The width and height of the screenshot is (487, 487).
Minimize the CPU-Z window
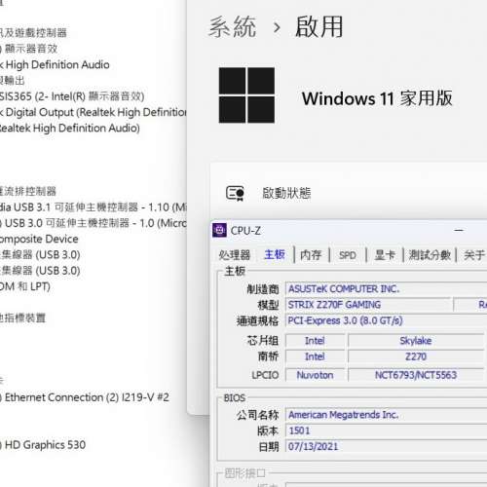tap(459, 230)
